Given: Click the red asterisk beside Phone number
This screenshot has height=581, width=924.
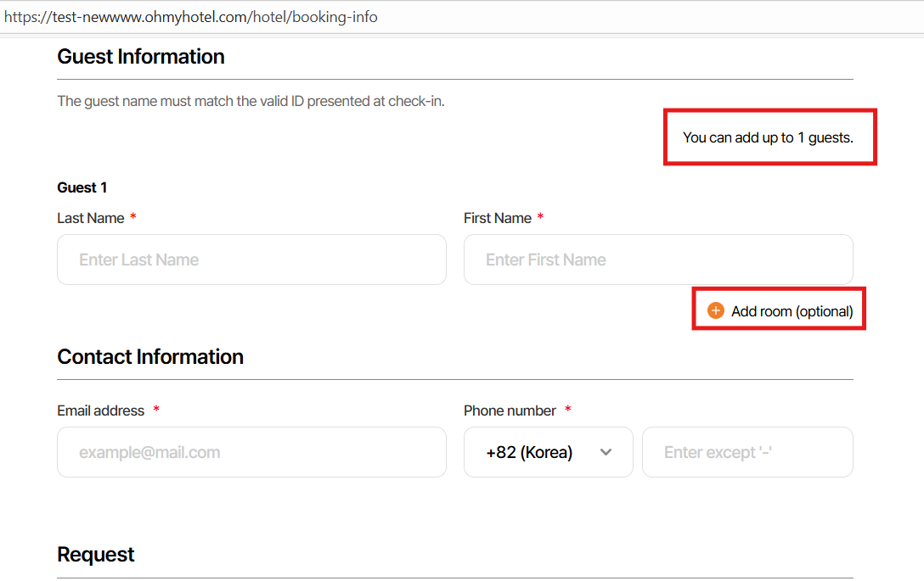Looking at the screenshot, I should tap(568, 411).
